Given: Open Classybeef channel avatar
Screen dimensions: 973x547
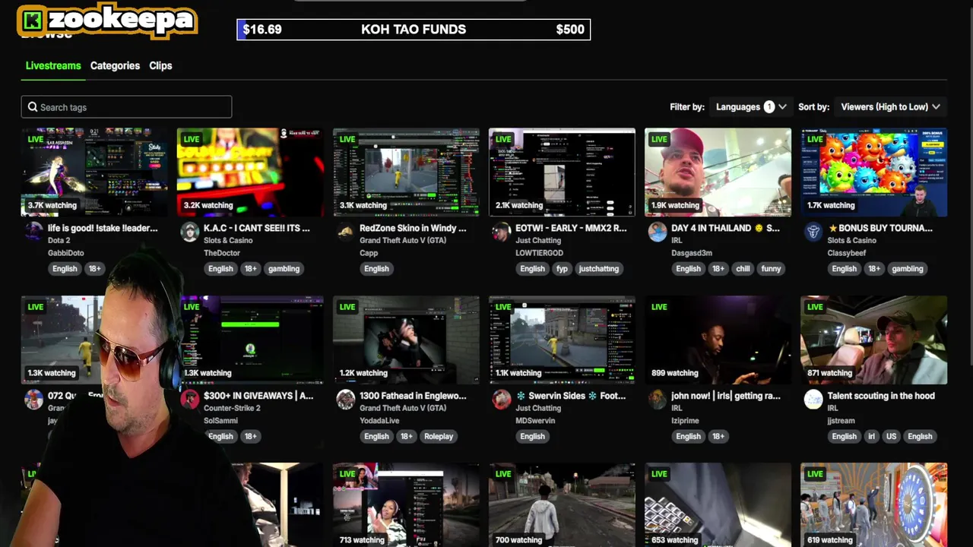Looking at the screenshot, I should tap(813, 232).
